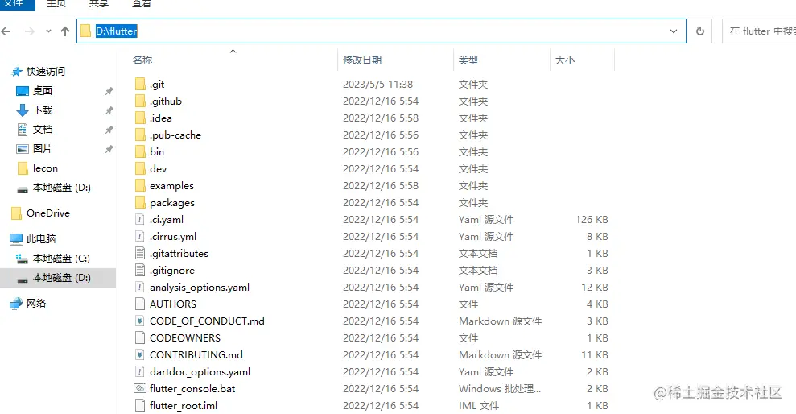The image size is (796, 414).
Task: Click the dev folder icon
Action: [x=140, y=168]
